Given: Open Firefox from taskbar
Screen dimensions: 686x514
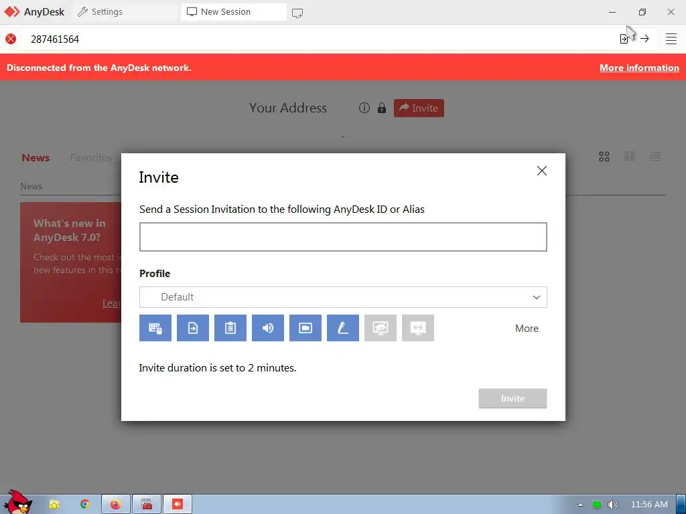Looking at the screenshot, I should (116, 505).
